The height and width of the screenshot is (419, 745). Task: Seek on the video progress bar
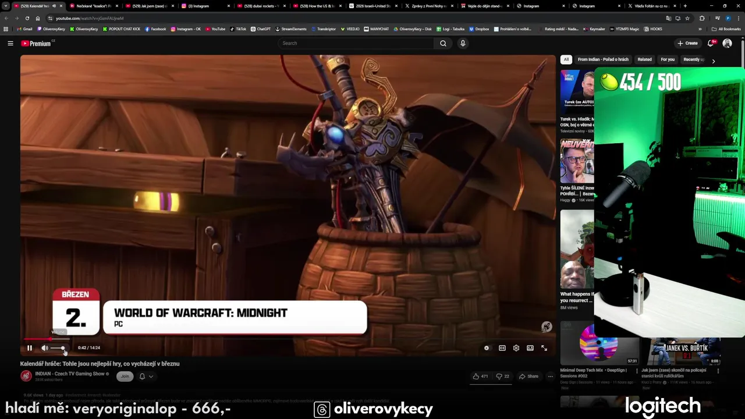[288, 339]
